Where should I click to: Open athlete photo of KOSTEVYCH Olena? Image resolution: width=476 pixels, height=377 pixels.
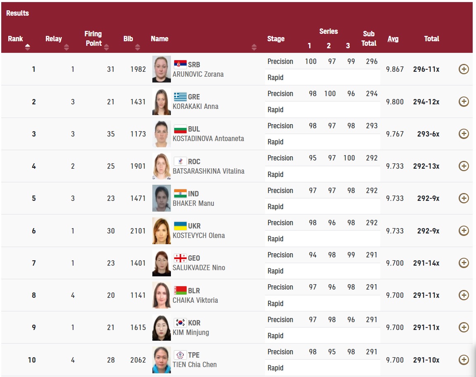pyautogui.click(x=161, y=231)
